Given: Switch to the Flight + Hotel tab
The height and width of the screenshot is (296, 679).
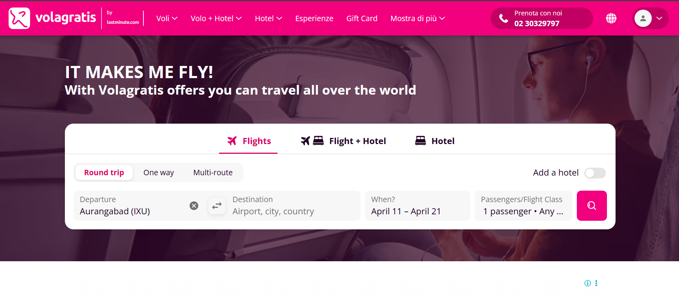Looking at the screenshot, I should [x=343, y=141].
